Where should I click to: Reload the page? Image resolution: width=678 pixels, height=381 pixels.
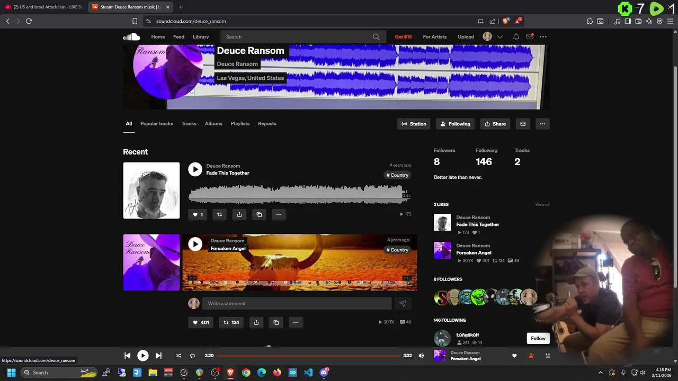pyautogui.click(x=29, y=21)
